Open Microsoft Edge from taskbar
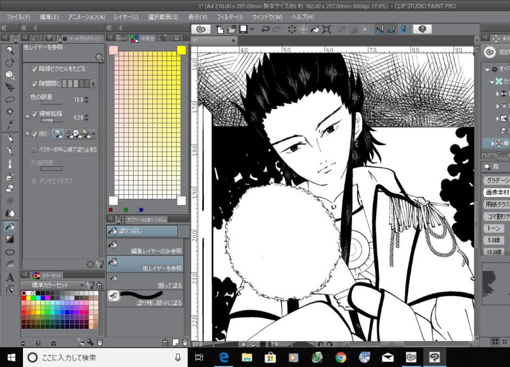This screenshot has width=510, height=367. coord(224,357)
